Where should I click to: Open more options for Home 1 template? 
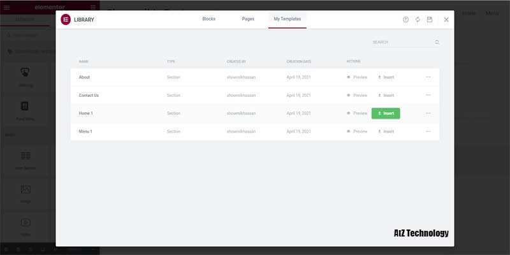(428, 113)
